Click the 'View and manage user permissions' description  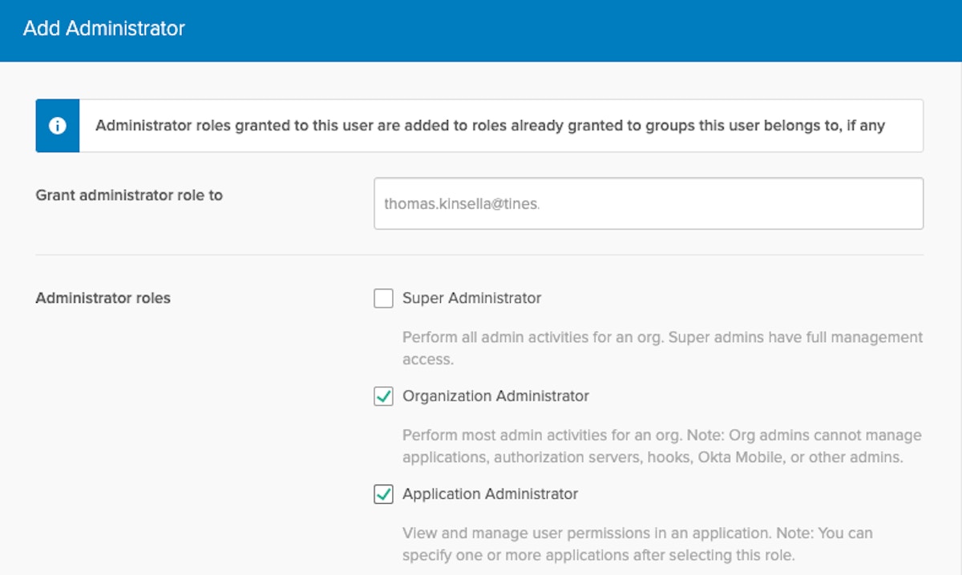[637, 544]
